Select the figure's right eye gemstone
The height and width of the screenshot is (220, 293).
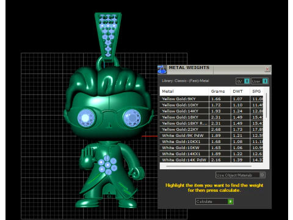click(132, 118)
